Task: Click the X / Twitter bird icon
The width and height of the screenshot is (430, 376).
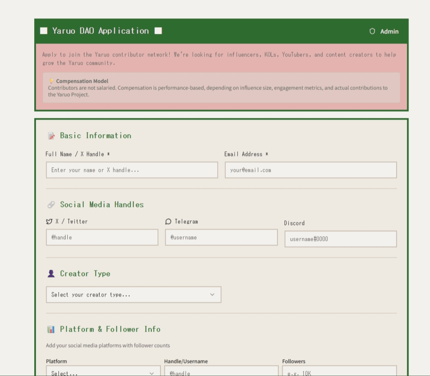Action: pyautogui.click(x=49, y=221)
